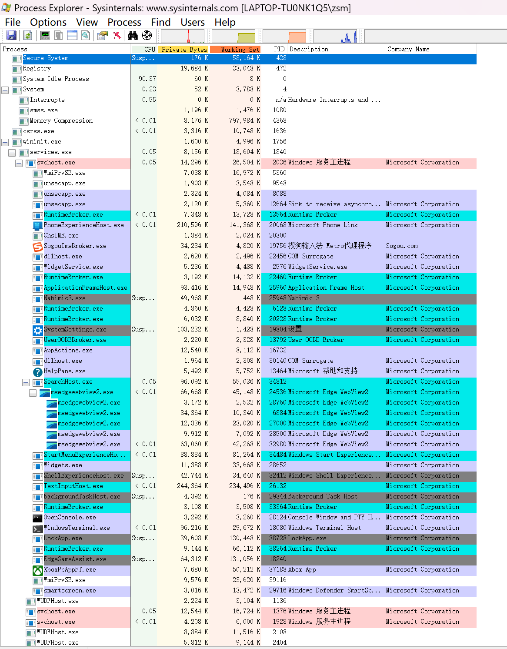Viewport: 507px width, 649px height.
Task: Click the Nahimic3.exe process icon
Action: tap(38, 298)
